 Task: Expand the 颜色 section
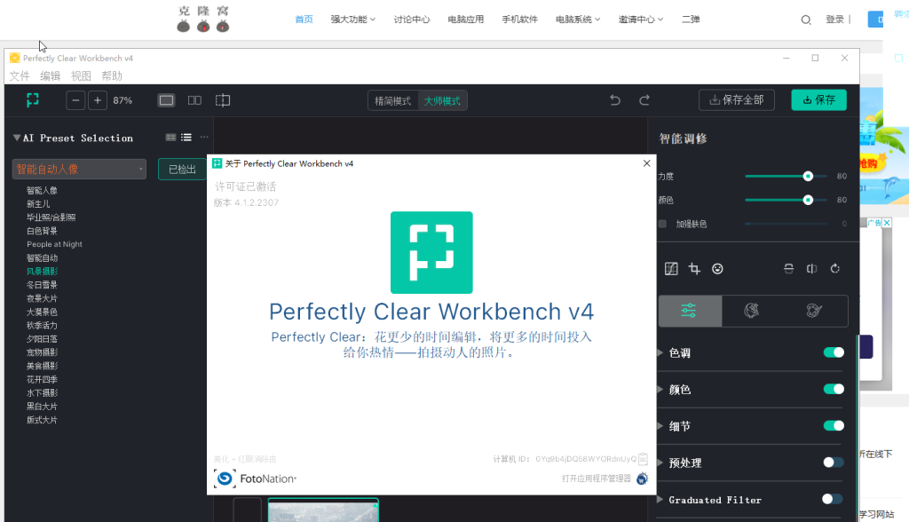pyautogui.click(x=660, y=389)
